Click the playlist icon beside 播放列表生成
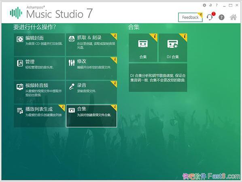Screen dimensions: 242x182 [x=20, y=110]
